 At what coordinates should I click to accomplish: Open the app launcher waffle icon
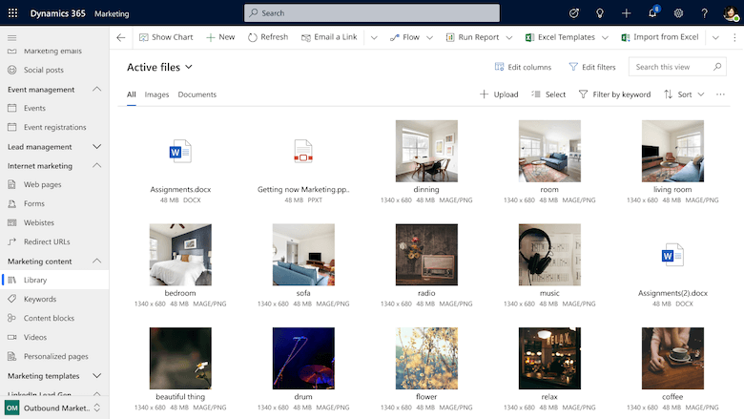pos(11,13)
